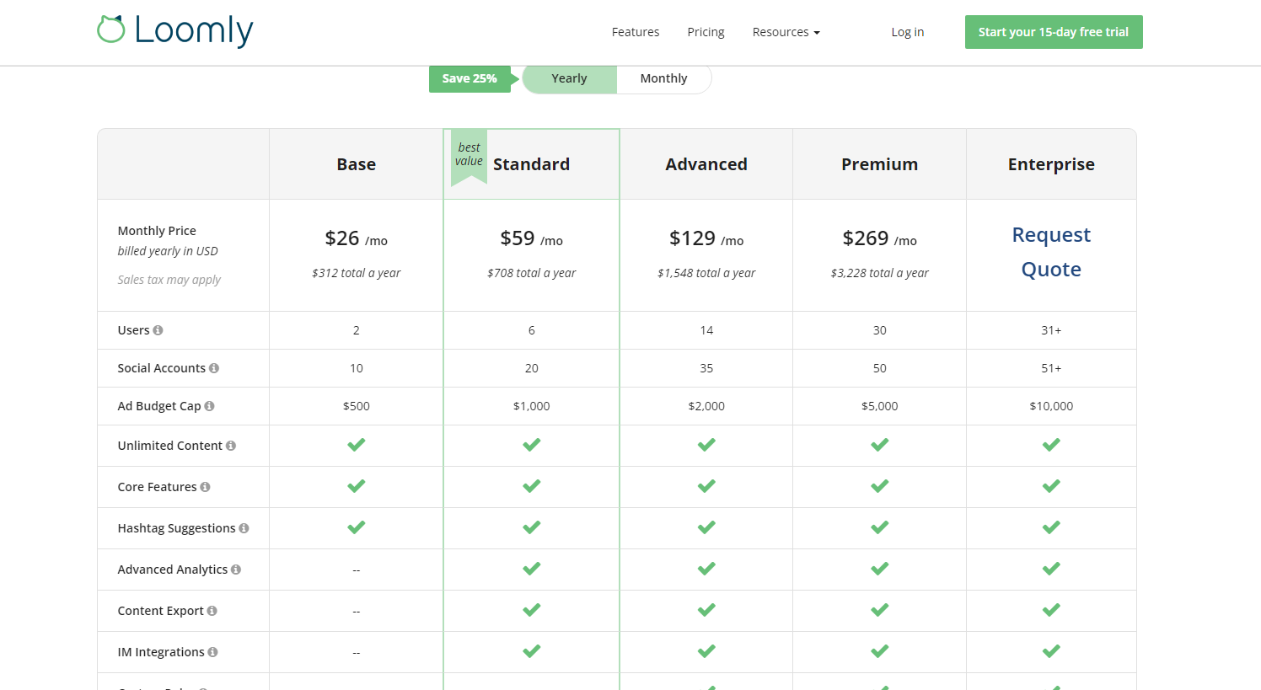Click Enterprise plan Content Export checkmark

pos(1051,610)
